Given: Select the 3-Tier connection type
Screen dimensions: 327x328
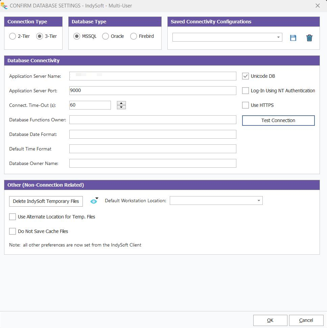Looking at the screenshot, I should pos(40,36).
